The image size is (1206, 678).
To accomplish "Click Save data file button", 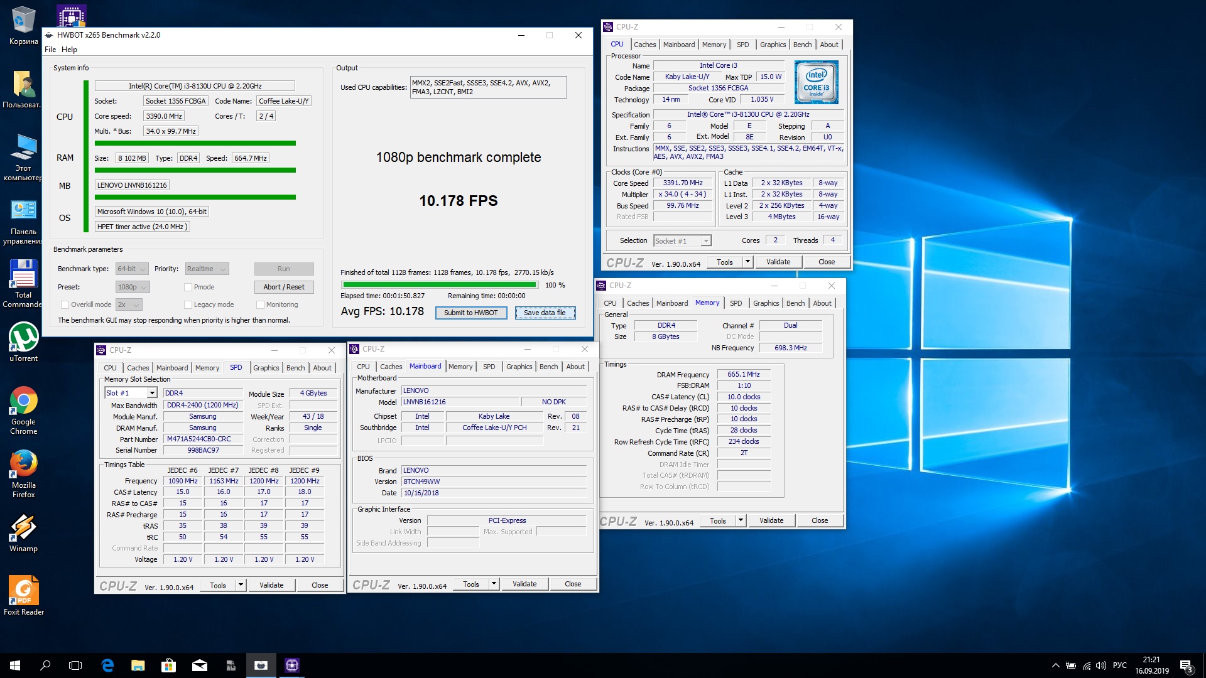I will pos(545,313).
